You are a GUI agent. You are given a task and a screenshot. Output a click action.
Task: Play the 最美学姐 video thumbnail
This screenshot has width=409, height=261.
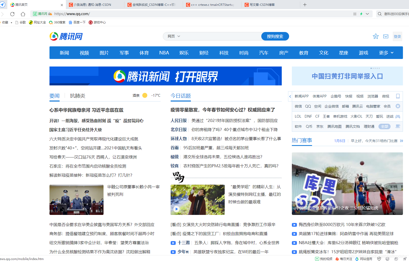(x=198, y=200)
